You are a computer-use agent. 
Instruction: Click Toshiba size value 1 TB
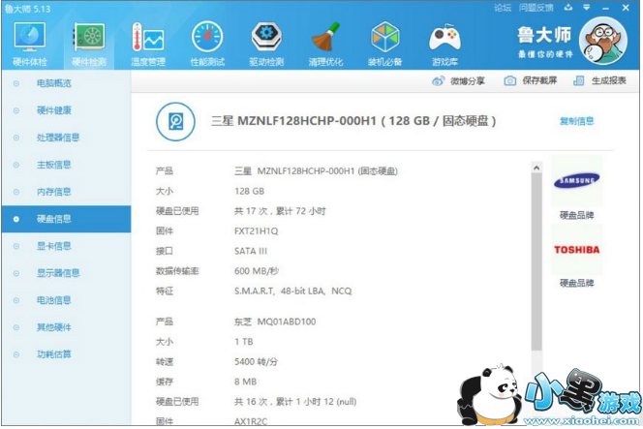tap(244, 342)
